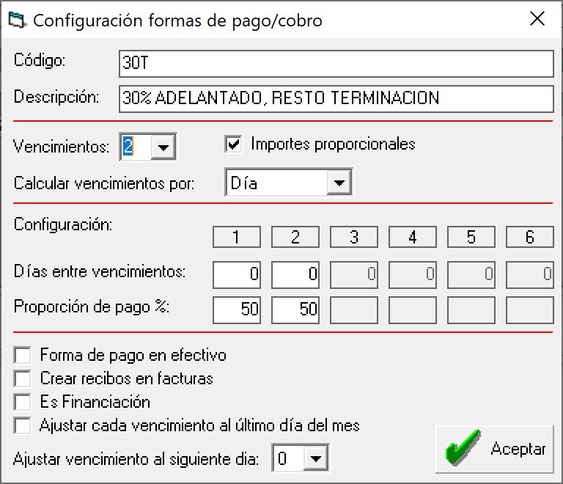Image resolution: width=563 pixels, height=484 pixels.
Task: Open Ajustar vencimiento al siguiente dia dropdown
Action: 315,460
